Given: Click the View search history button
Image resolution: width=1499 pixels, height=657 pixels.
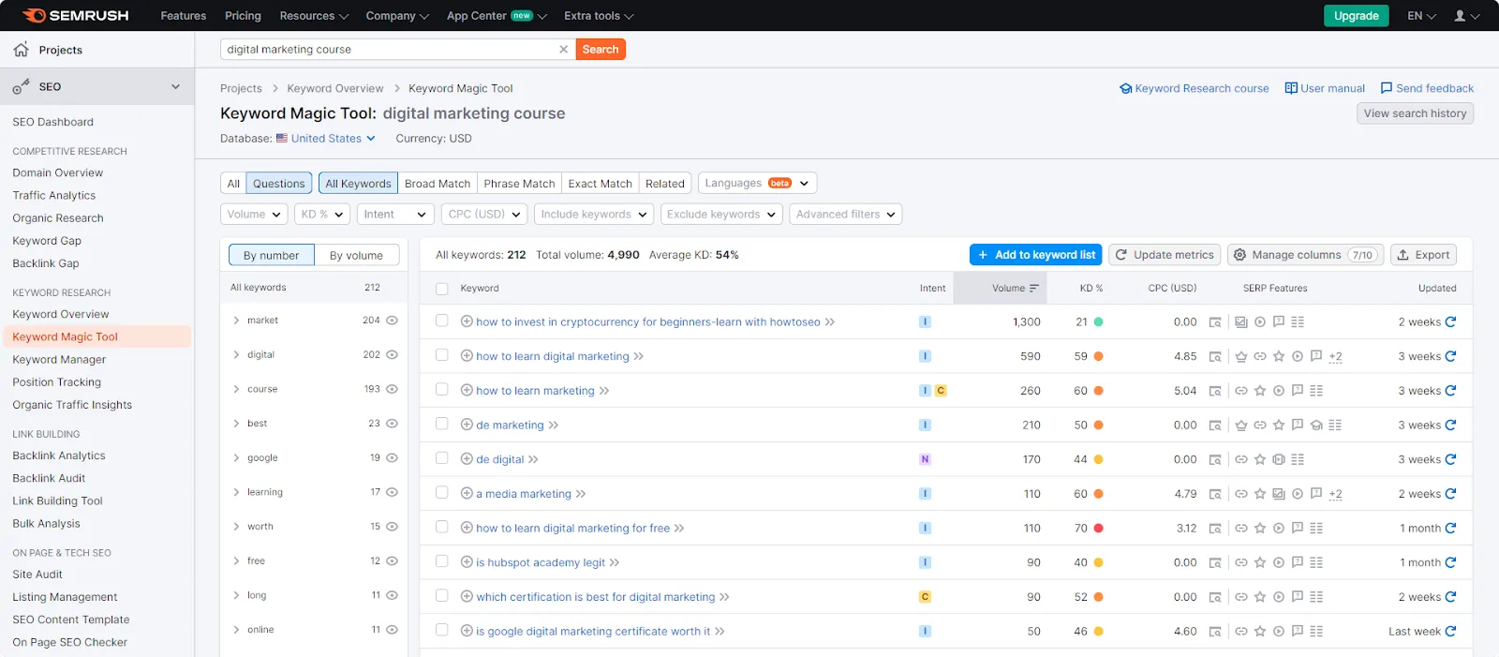Looking at the screenshot, I should [x=1415, y=113].
